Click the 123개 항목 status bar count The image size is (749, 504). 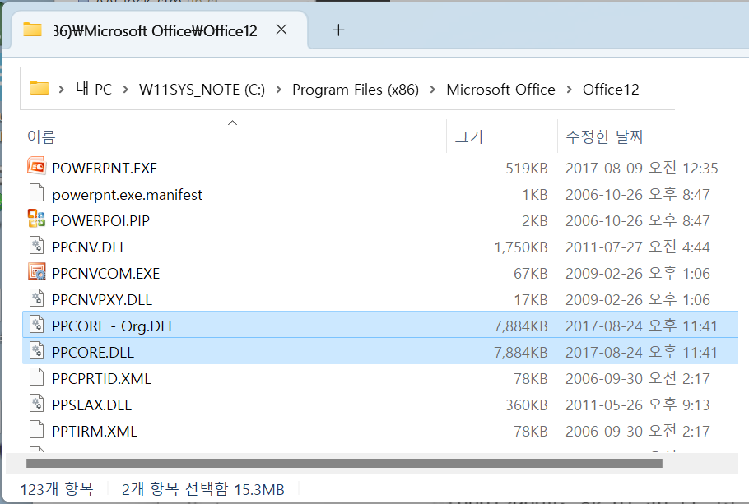click(x=57, y=489)
